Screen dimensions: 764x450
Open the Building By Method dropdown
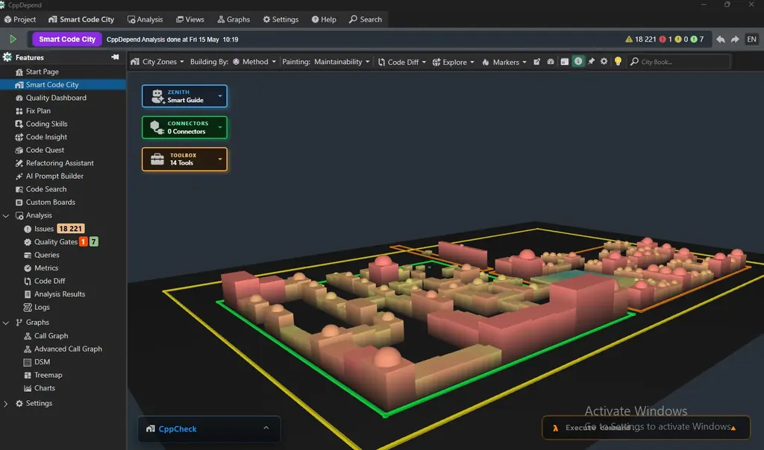pos(254,62)
